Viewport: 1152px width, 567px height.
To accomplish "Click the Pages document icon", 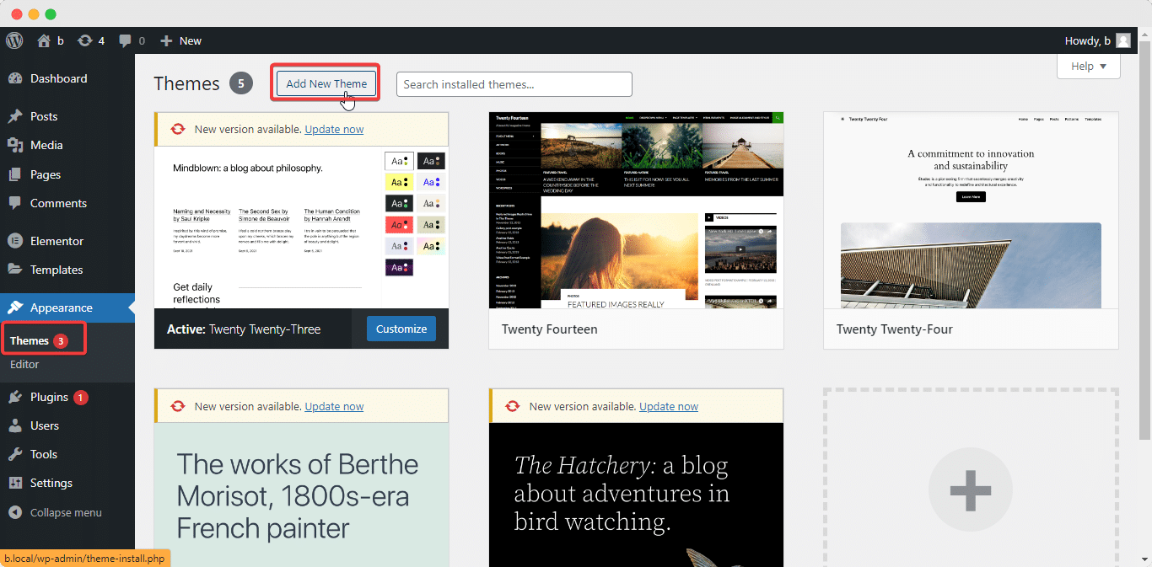I will (x=15, y=174).
